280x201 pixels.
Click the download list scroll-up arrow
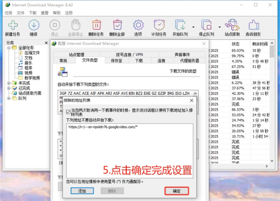coord(272,43)
